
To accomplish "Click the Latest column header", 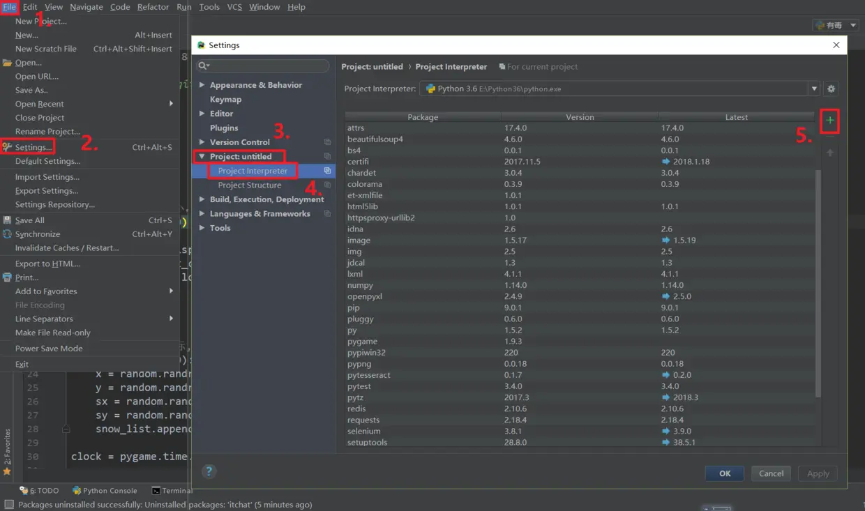I will click(x=736, y=117).
